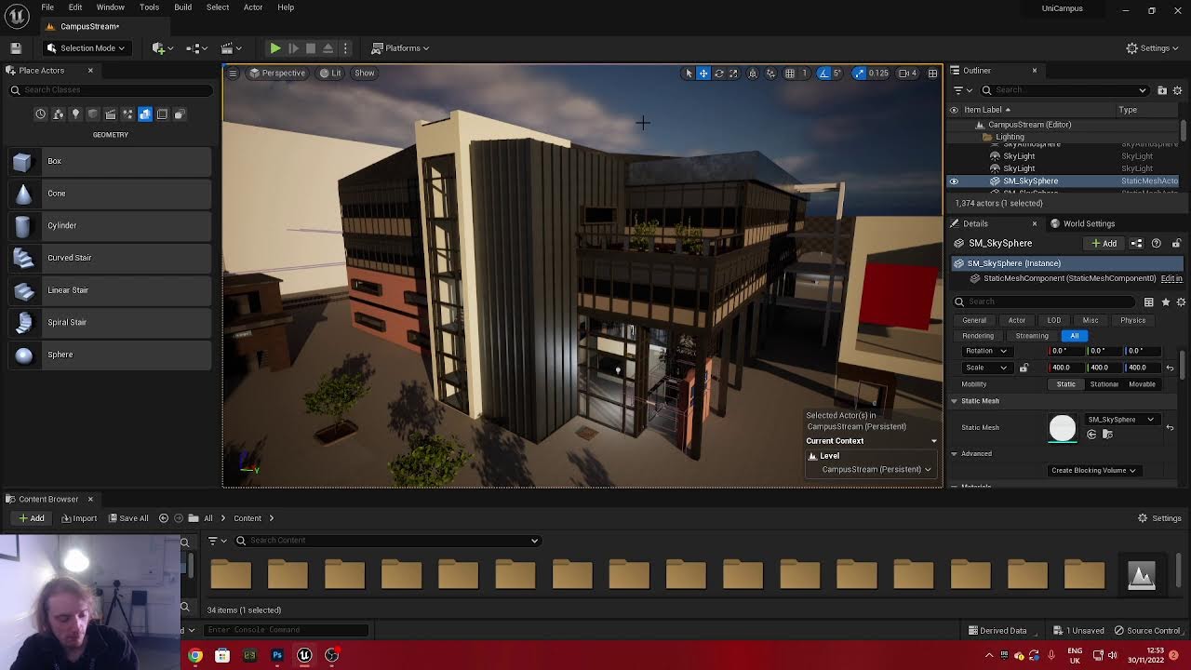Switch to World Settings tab
This screenshot has width=1191, height=670.
click(x=1081, y=223)
